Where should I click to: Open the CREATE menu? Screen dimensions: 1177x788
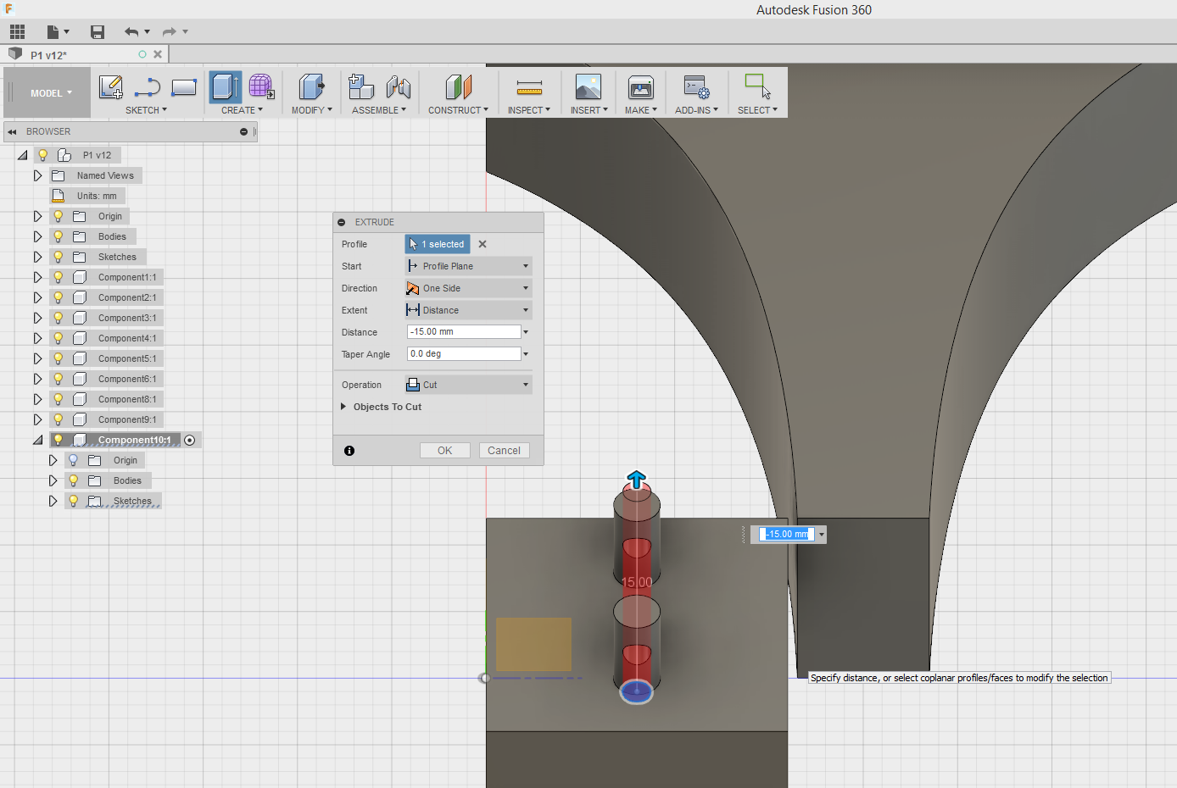[242, 110]
